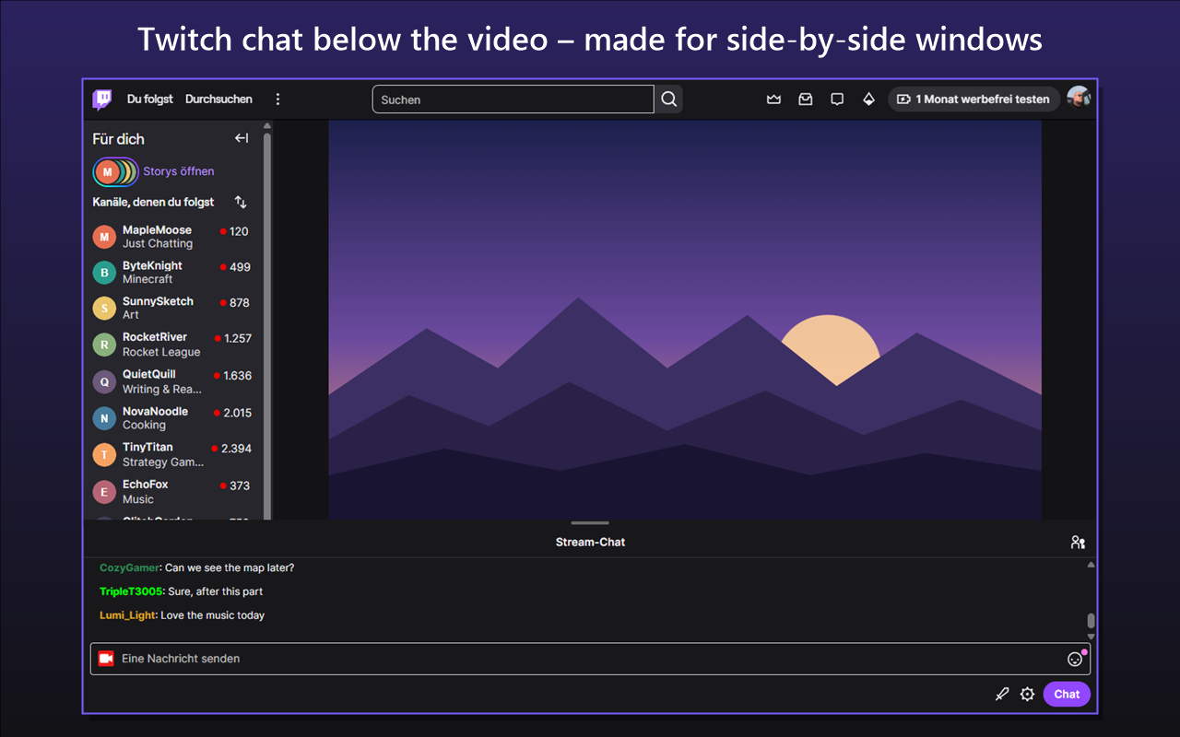Open ByteKnight Minecraft channel
The height and width of the screenshot is (737, 1180).
click(171, 273)
